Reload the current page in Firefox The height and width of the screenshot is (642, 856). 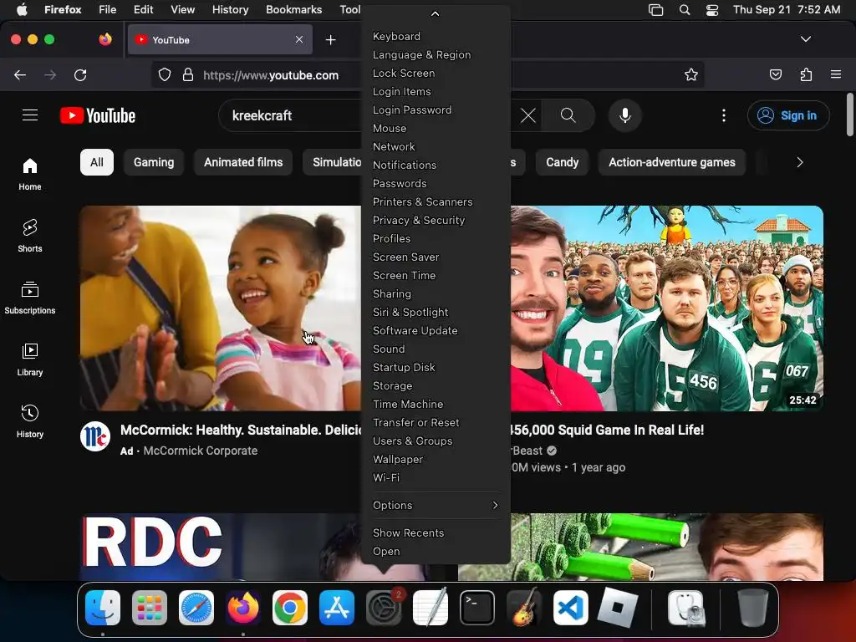[80, 74]
